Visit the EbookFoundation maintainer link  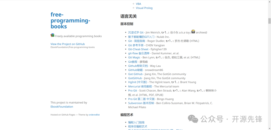click(62, 106)
